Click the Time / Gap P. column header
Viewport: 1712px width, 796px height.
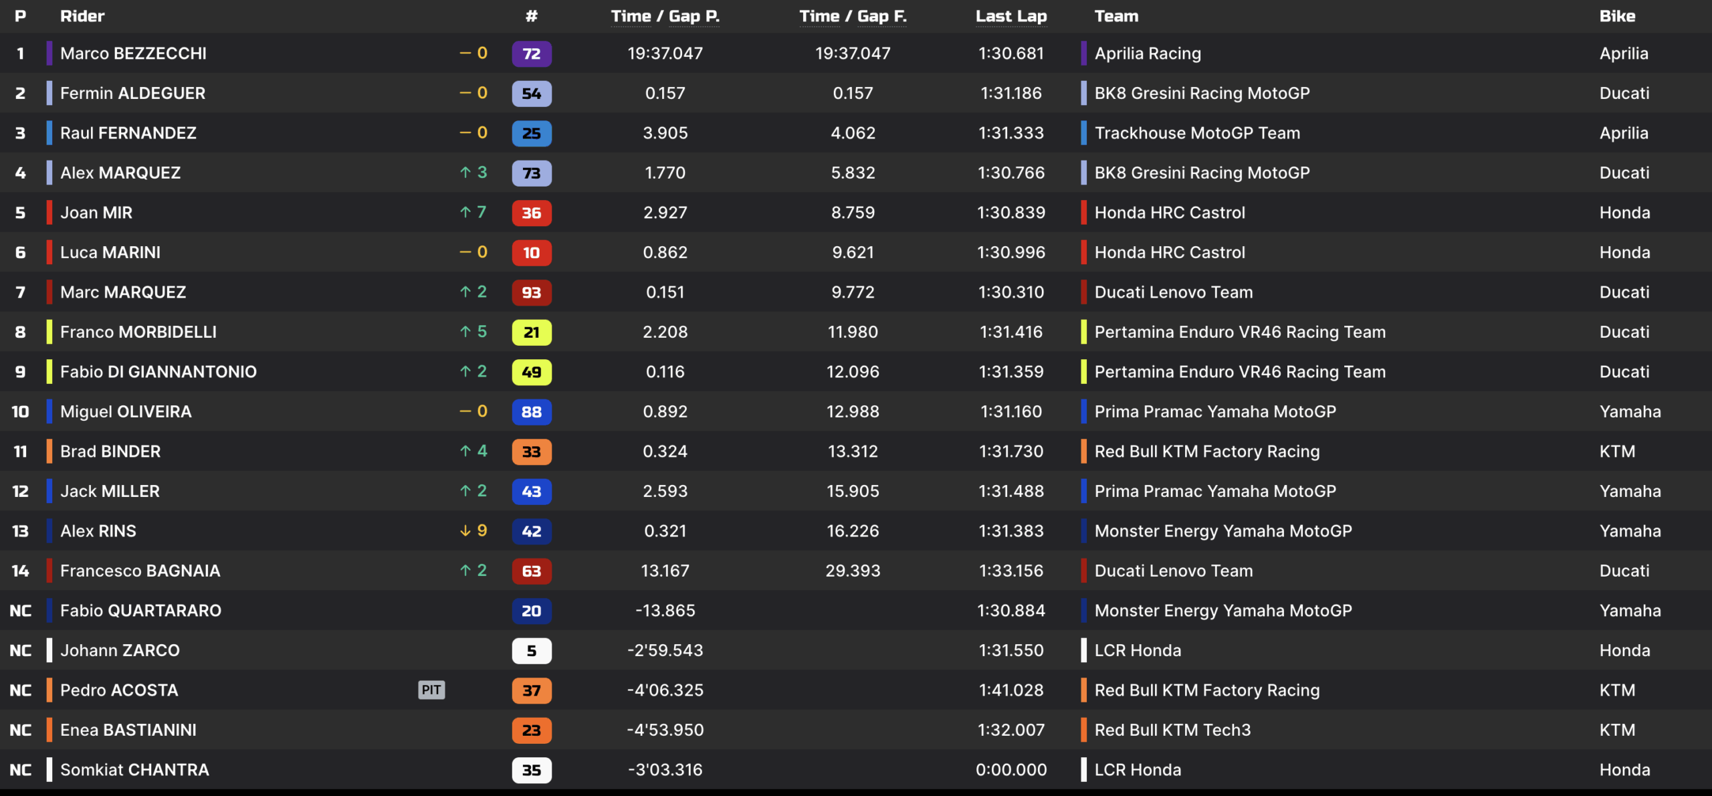[665, 16]
